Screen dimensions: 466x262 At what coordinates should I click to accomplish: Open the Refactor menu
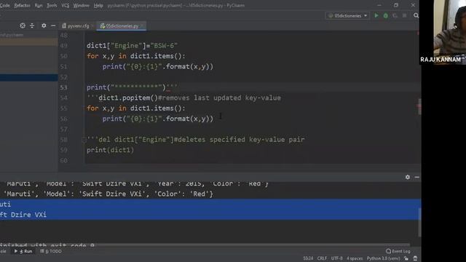pyautogui.click(x=22, y=5)
